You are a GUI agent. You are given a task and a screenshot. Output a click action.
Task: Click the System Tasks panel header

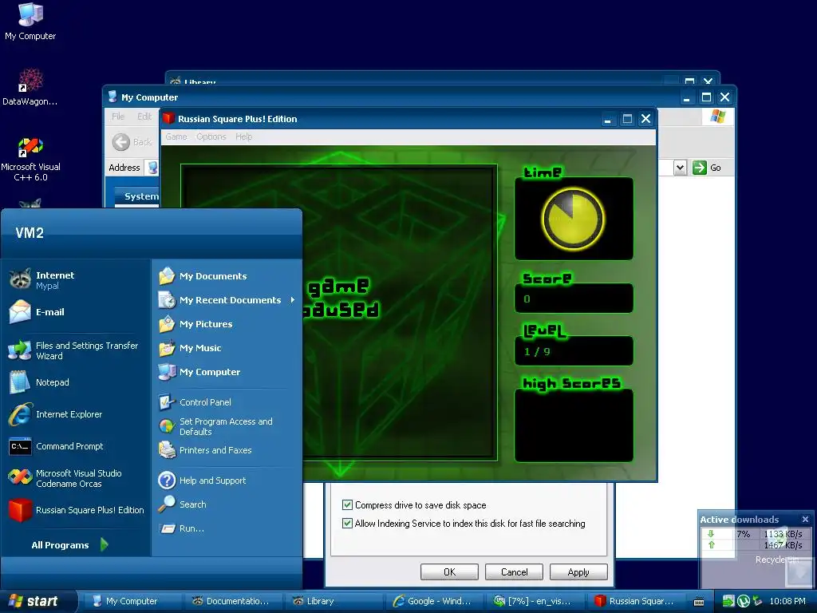pyautogui.click(x=136, y=196)
